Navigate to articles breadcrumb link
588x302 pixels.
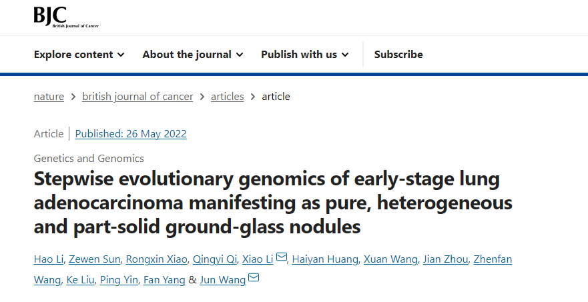click(x=228, y=97)
